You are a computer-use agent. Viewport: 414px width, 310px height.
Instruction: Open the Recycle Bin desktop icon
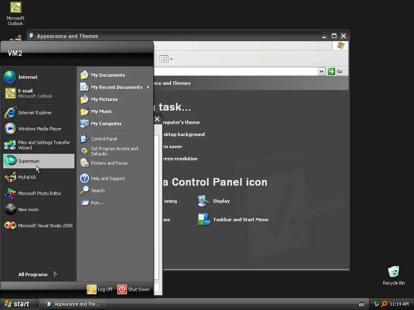(394, 275)
